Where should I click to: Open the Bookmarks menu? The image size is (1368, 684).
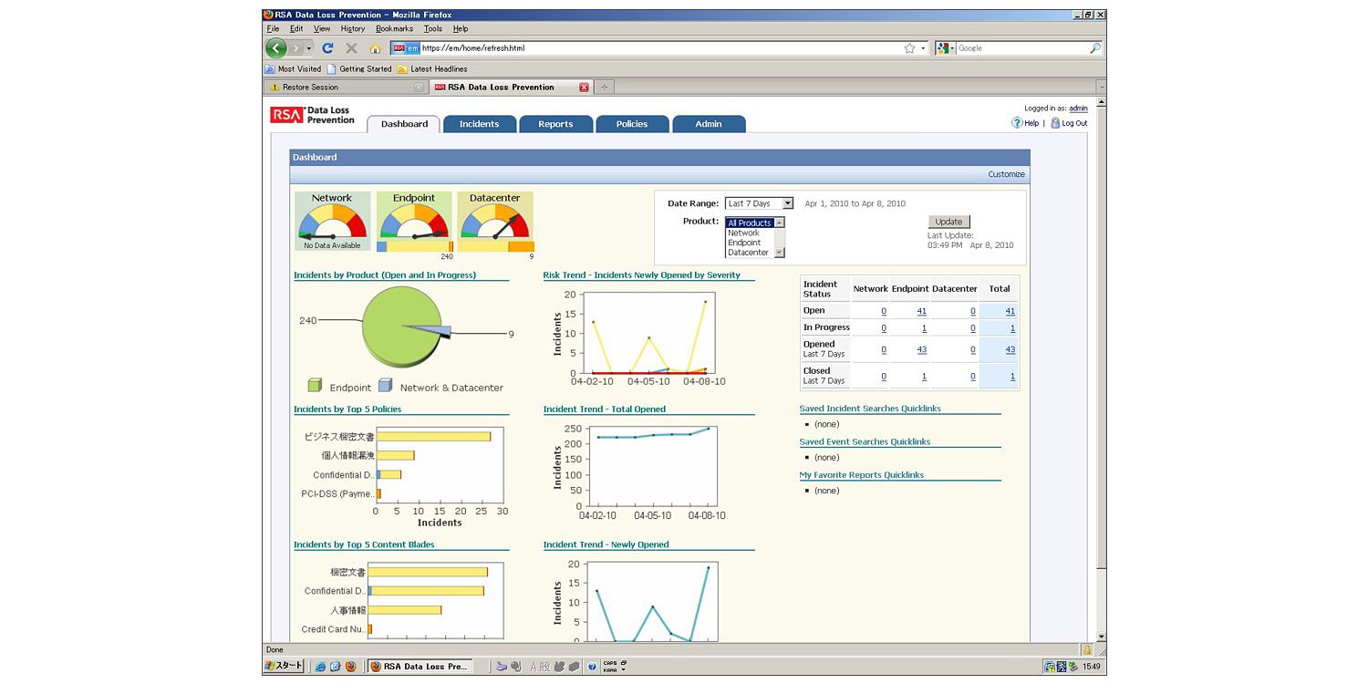394,29
